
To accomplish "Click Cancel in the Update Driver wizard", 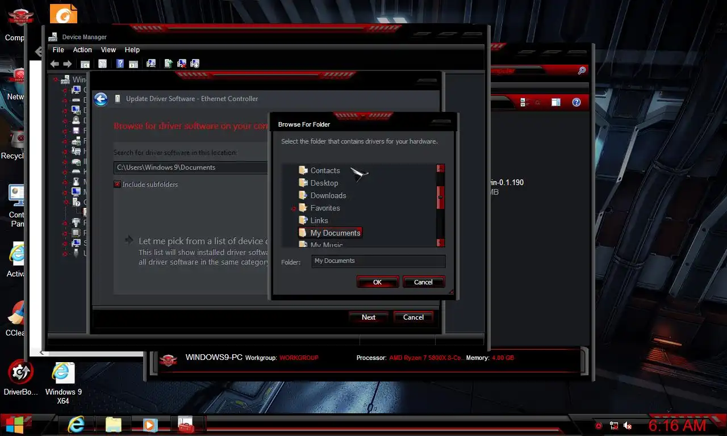I will click(413, 317).
